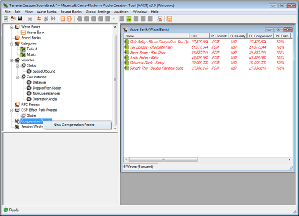Click the Delete X toolbar icon

30,19
